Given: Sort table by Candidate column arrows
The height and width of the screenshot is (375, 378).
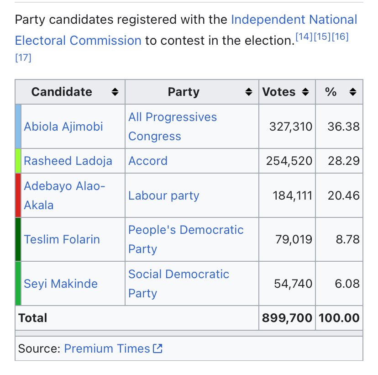Looking at the screenshot, I should point(115,92).
